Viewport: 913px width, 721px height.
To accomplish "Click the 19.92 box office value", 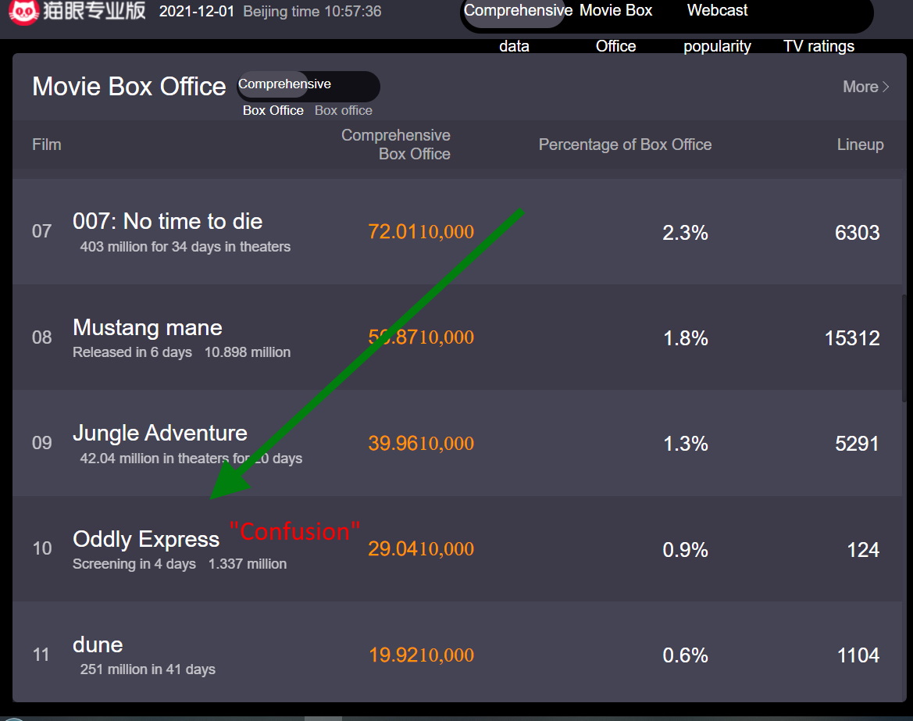I will (x=421, y=655).
